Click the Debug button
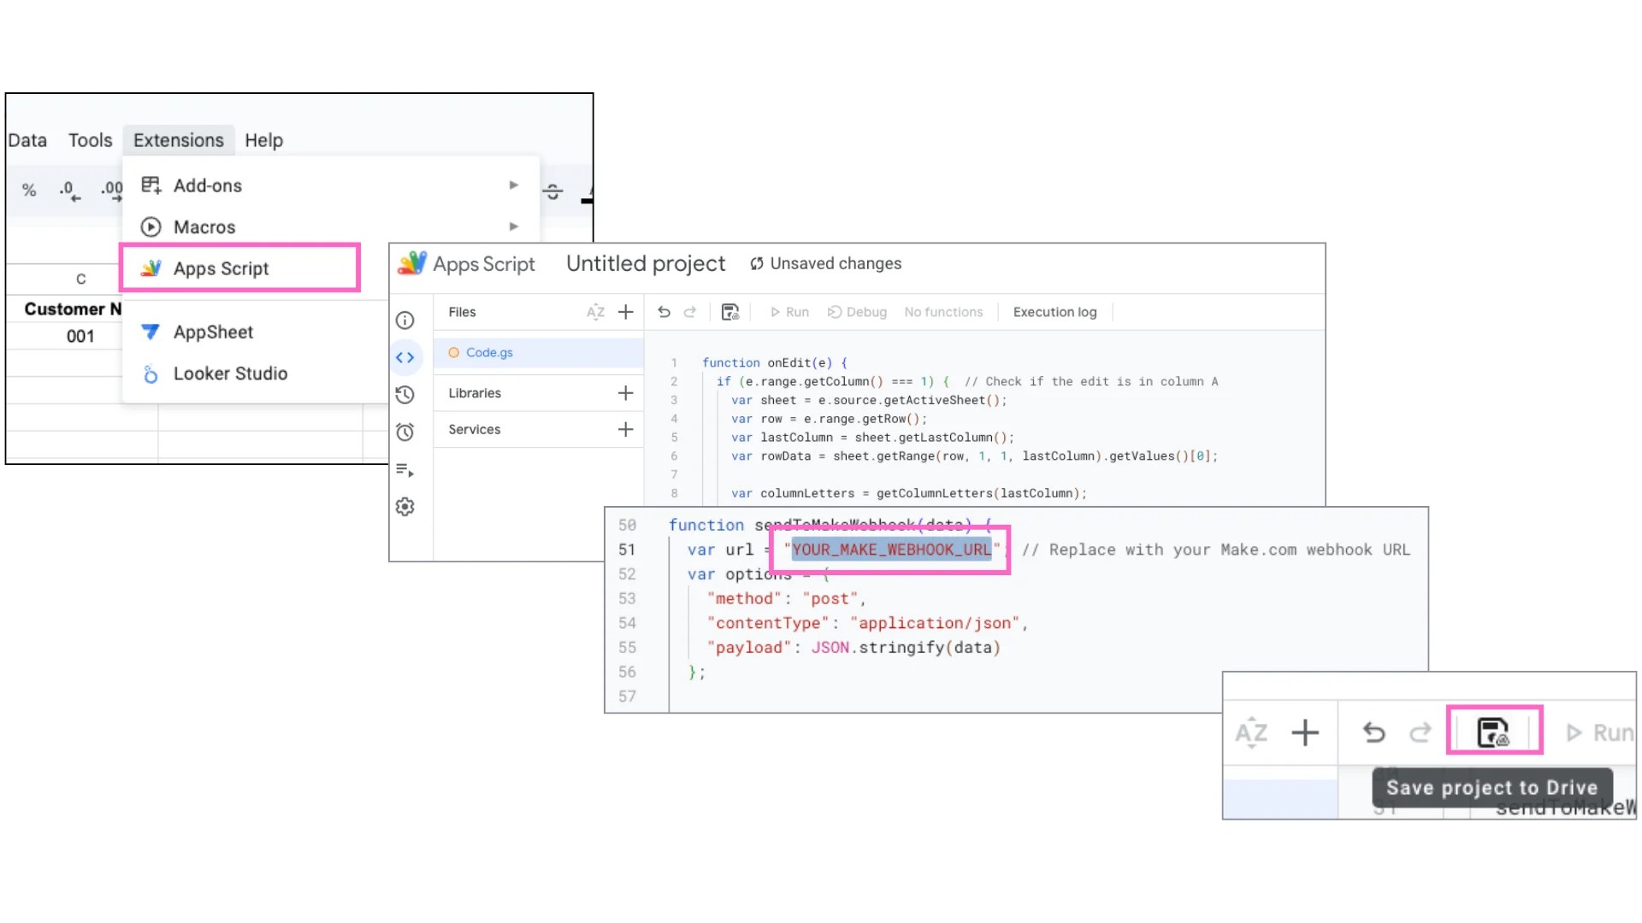1642x923 pixels. coord(858,312)
